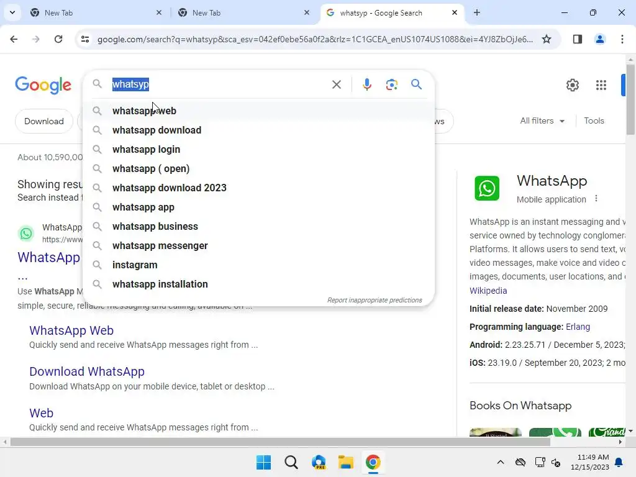Open Chrome three-dot menu
Screen dimensions: 636x477
[x=622, y=39]
